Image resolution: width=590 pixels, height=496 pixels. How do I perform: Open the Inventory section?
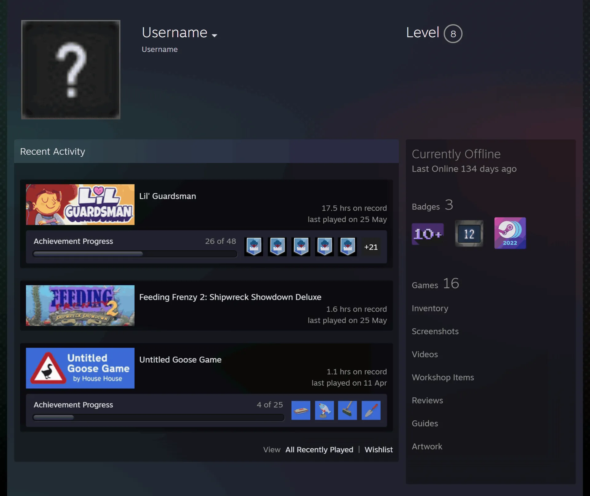point(430,308)
